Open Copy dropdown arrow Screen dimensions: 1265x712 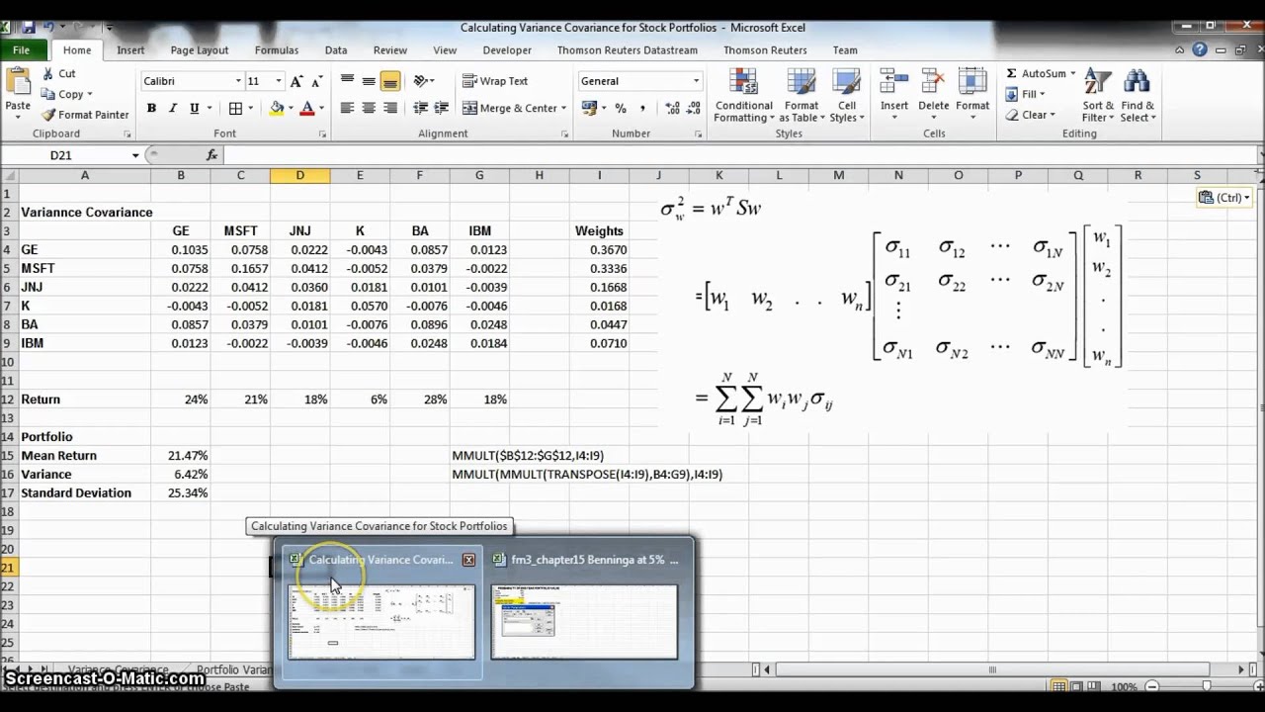pos(90,95)
